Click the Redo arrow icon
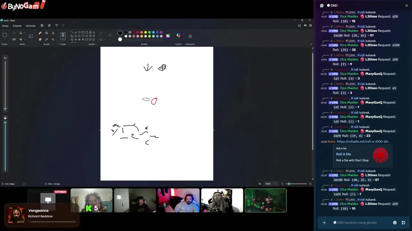The image size is (412, 231). (63, 26)
